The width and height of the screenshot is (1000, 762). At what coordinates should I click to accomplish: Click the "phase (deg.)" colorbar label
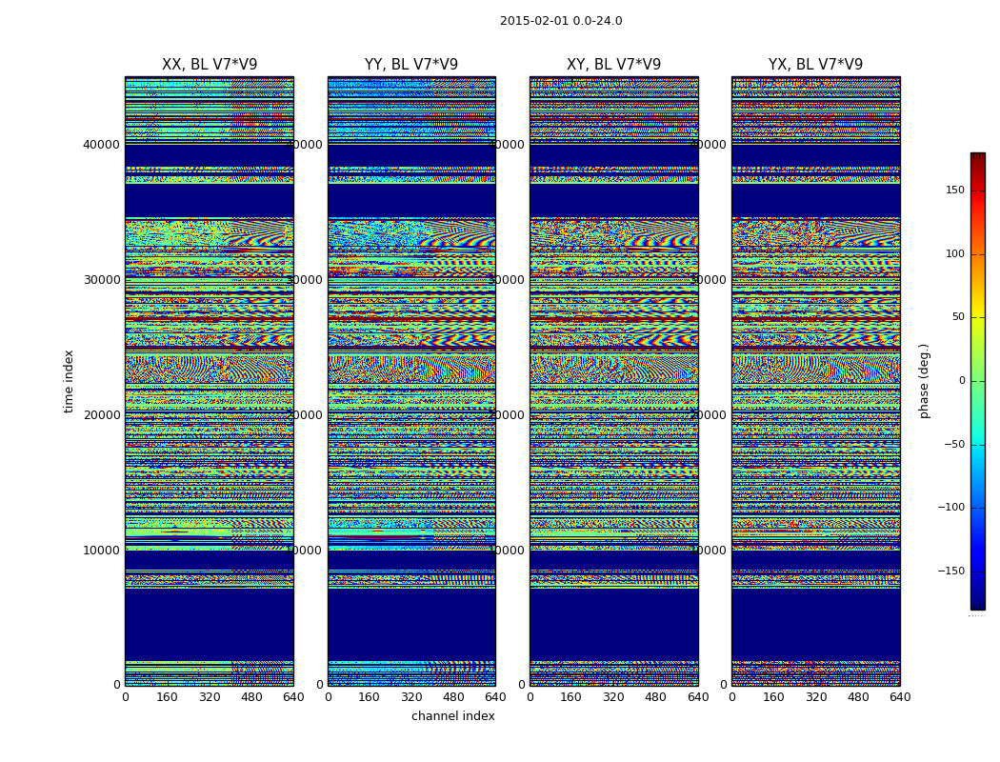pyautogui.click(x=924, y=381)
